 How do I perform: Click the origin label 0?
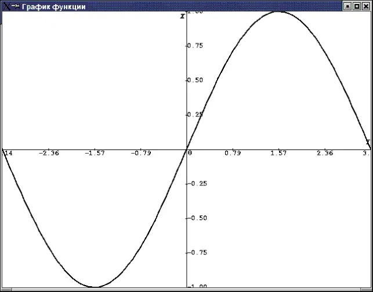(x=190, y=154)
